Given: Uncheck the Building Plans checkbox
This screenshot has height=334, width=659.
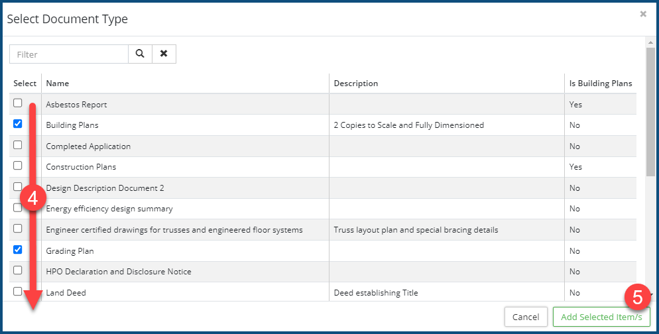Looking at the screenshot, I should point(18,124).
